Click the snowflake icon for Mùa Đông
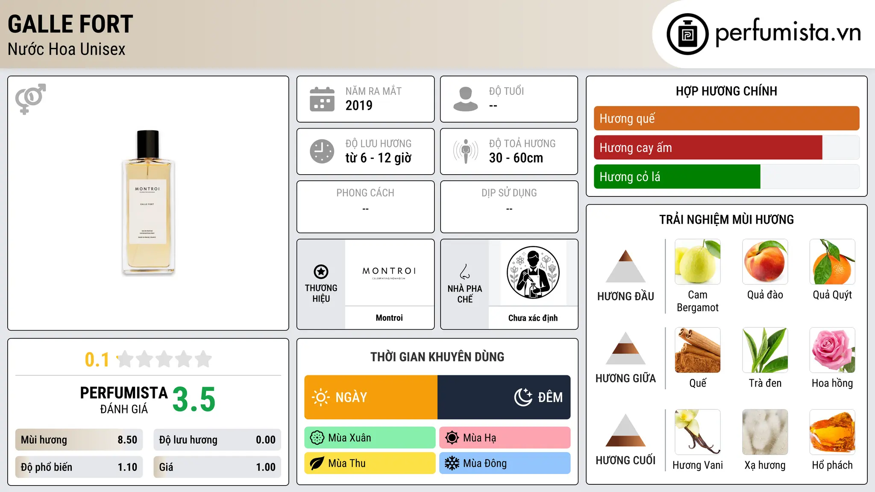This screenshot has width=875, height=492. click(452, 463)
